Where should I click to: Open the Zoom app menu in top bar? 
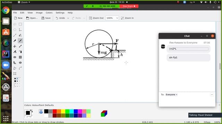point(24,2)
